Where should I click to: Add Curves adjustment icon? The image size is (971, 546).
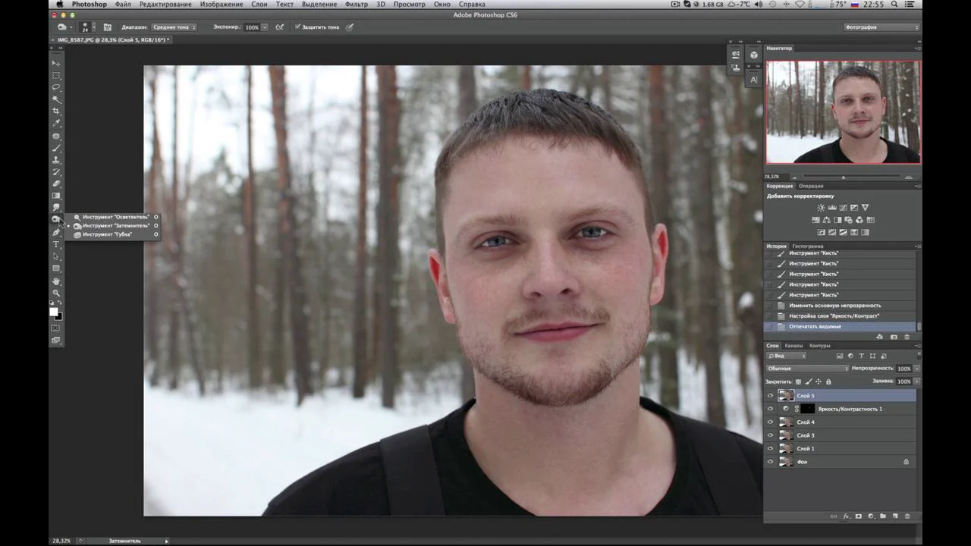pos(843,208)
